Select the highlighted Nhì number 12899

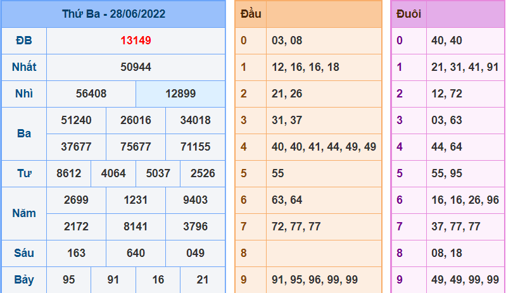click(180, 94)
